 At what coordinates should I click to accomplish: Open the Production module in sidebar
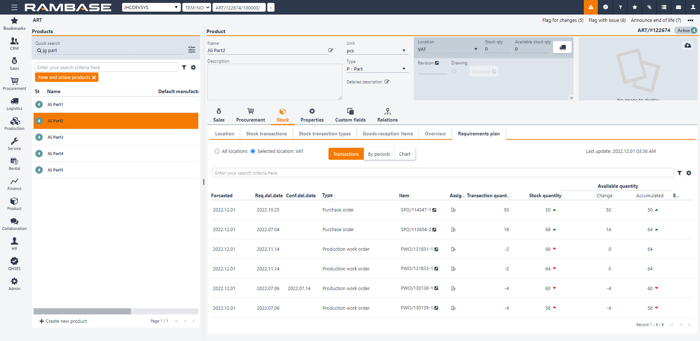coord(14,124)
